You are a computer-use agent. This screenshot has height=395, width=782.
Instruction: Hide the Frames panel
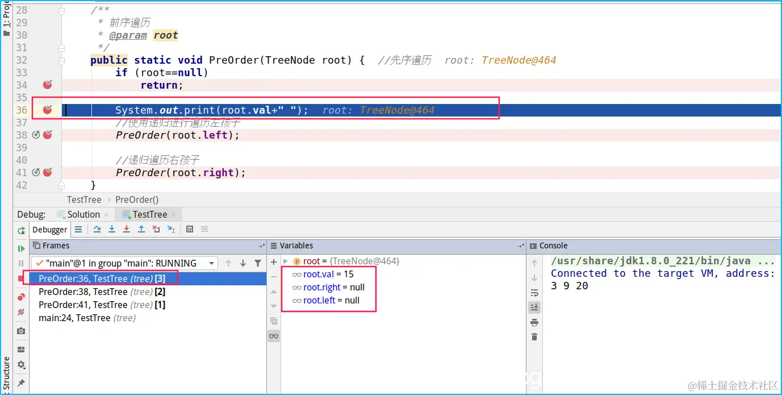pyautogui.click(x=261, y=246)
